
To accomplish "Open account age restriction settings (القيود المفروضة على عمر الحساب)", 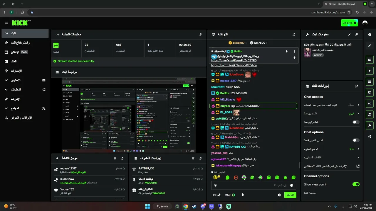I will tap(332, 105).
